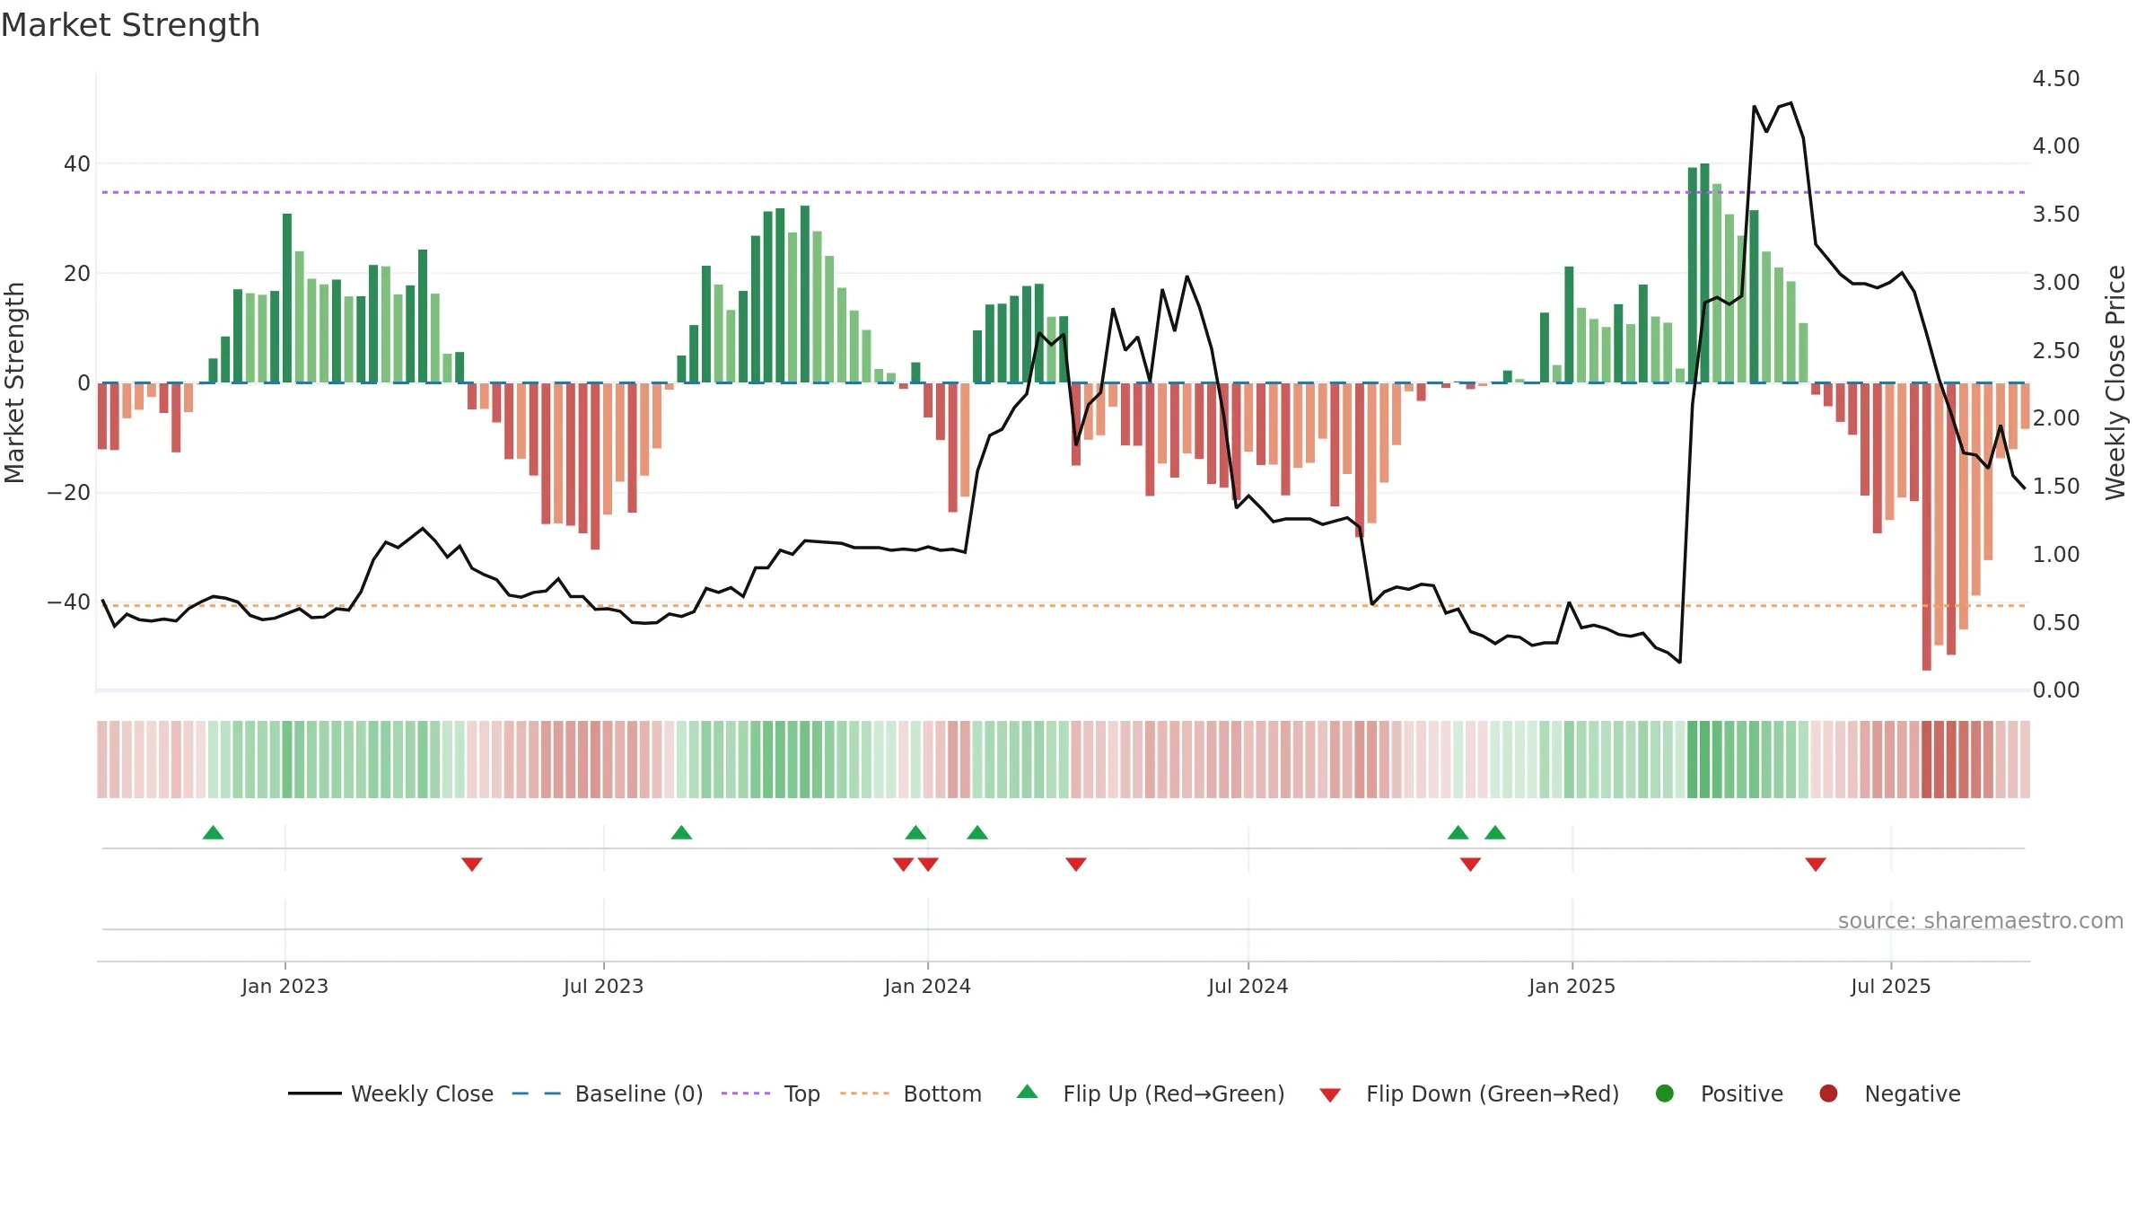2154x1212 pixels.
Task: Toggle the Top dotted-line legend entry
Action: click(771, 1093)
